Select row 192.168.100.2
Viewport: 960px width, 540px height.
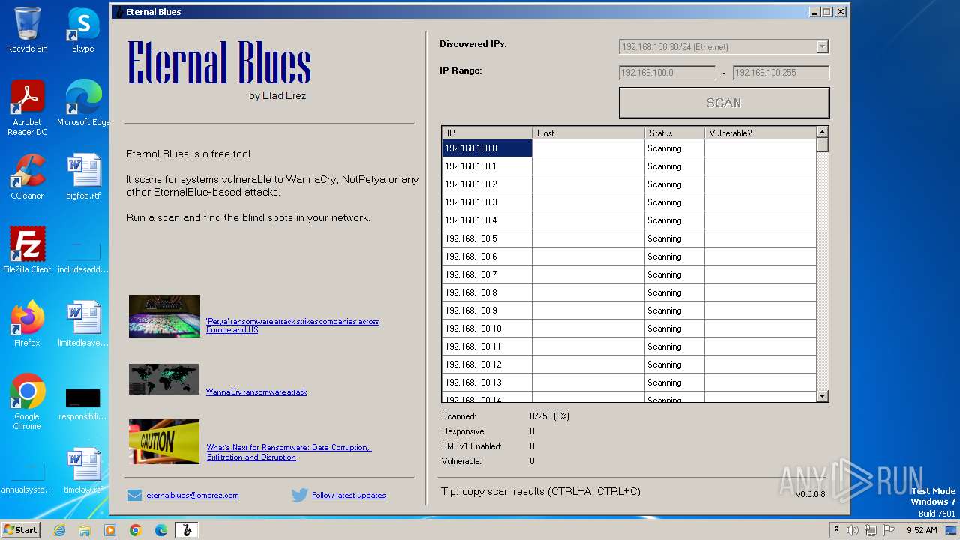[x=628, y=184]
